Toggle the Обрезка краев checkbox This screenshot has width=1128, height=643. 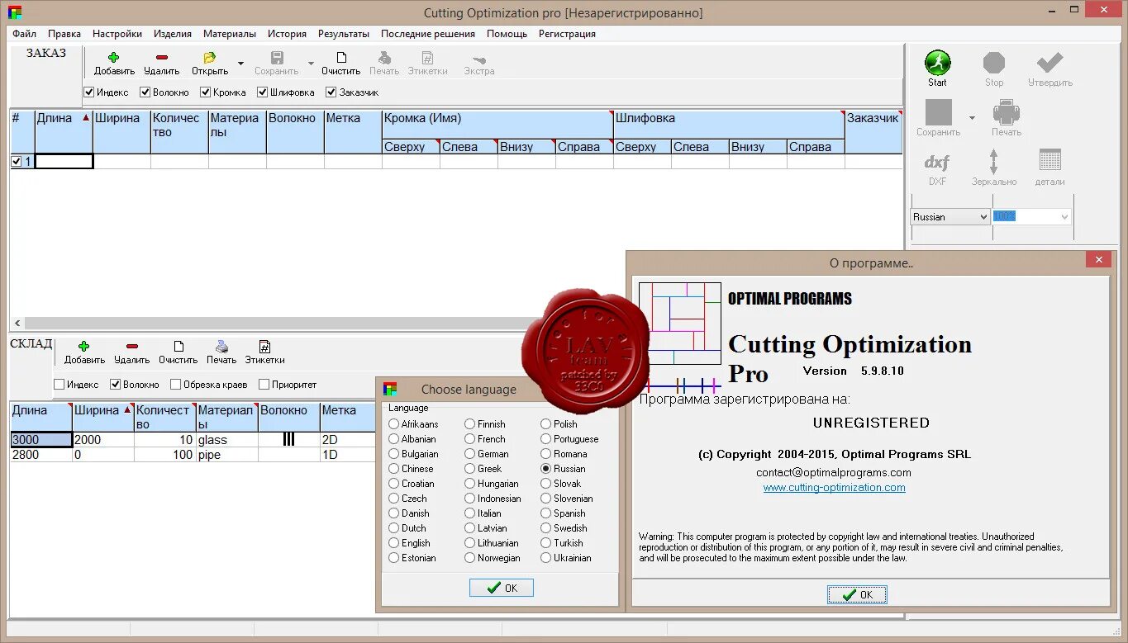point(175,385)
